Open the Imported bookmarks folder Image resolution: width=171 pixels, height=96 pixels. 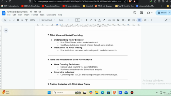(x=88, y=6)
